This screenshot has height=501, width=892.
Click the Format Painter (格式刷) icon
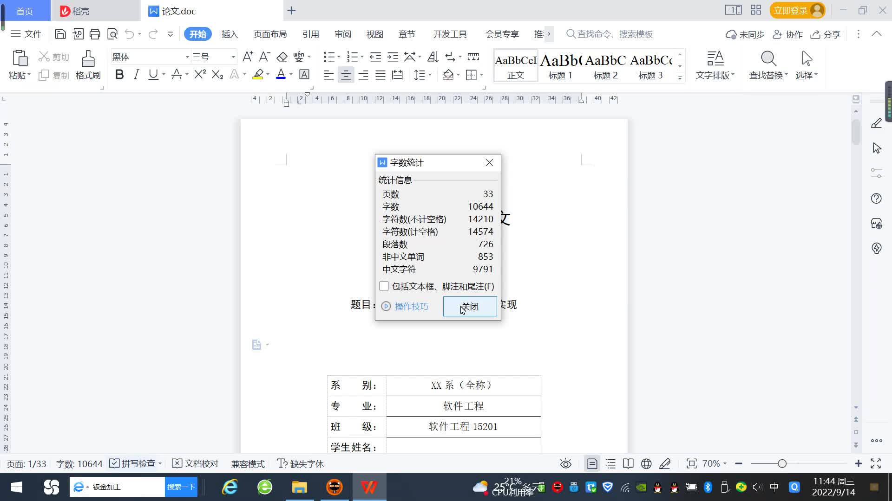(88, 59)
